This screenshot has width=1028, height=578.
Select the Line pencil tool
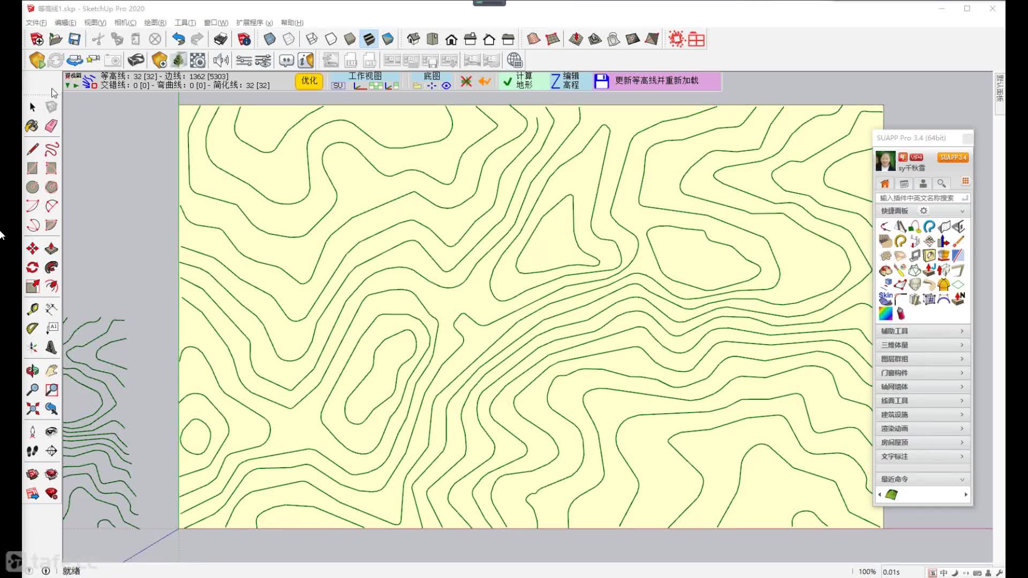click(x=33, y=149)
